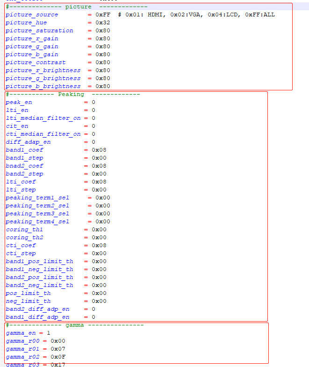Click the value 0 of lti_median_filter_on
The height and width of the screenshot is (367, 309).
[93, 118]
